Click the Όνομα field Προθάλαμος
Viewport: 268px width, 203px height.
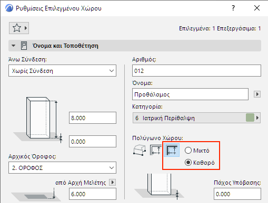[190, 94]
